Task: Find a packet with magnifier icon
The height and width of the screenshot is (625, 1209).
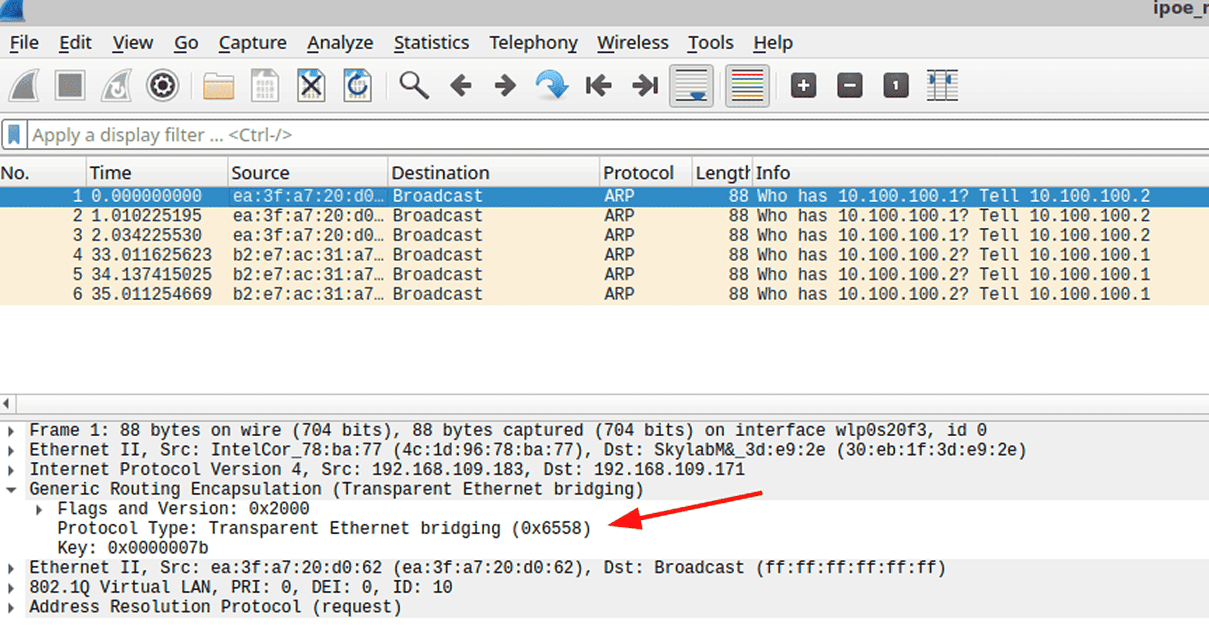Action: coord(414,86)
